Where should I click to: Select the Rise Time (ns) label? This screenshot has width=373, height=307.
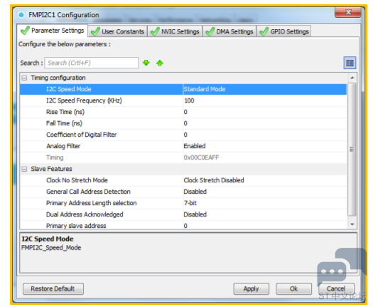[x=65, y=112]
